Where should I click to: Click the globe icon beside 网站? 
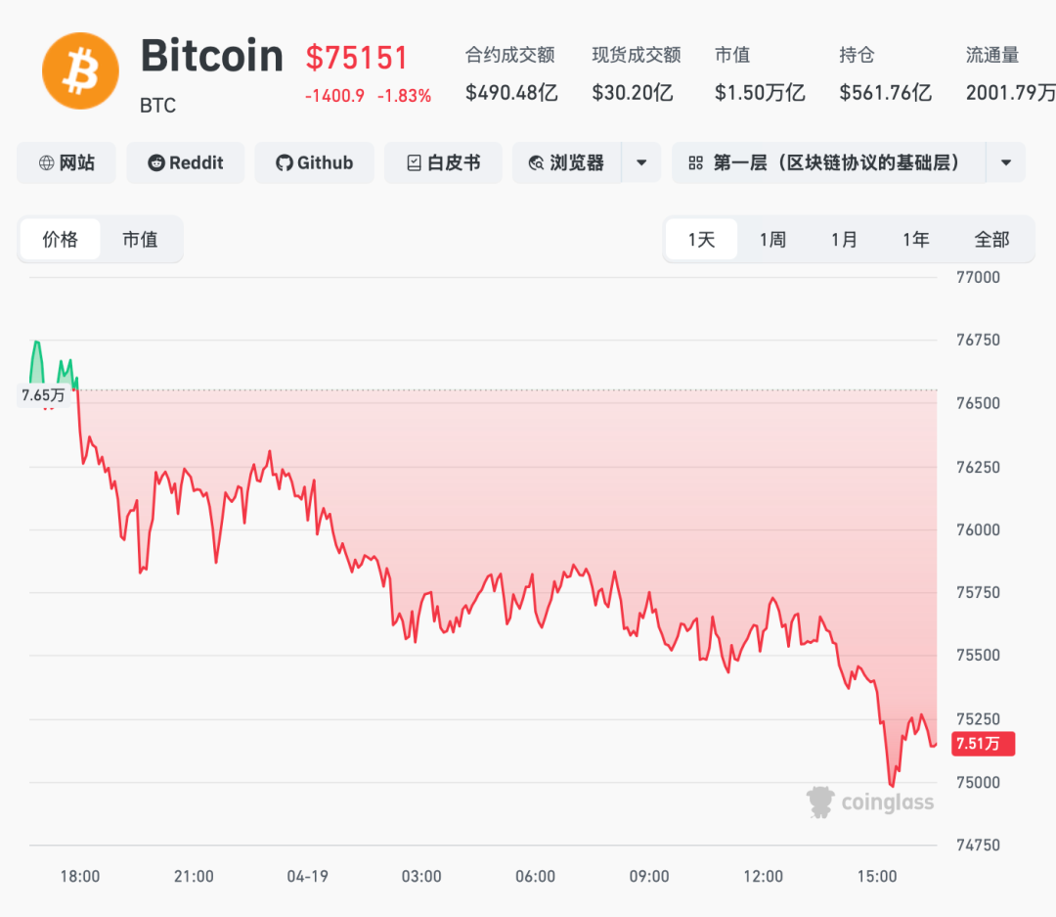pos(46,163)
